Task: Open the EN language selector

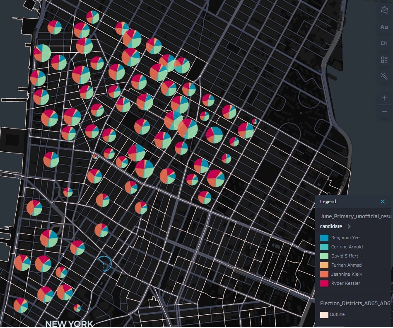Action: 384,43
